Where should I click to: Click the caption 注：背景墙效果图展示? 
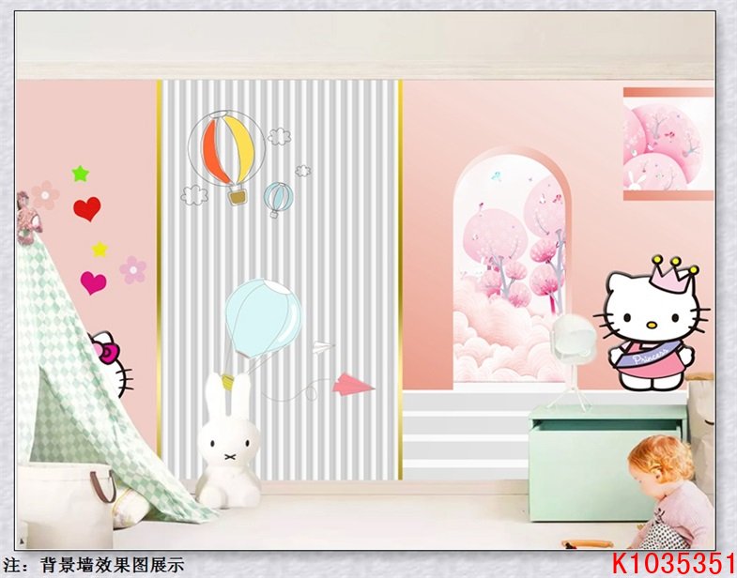[94, 564]
